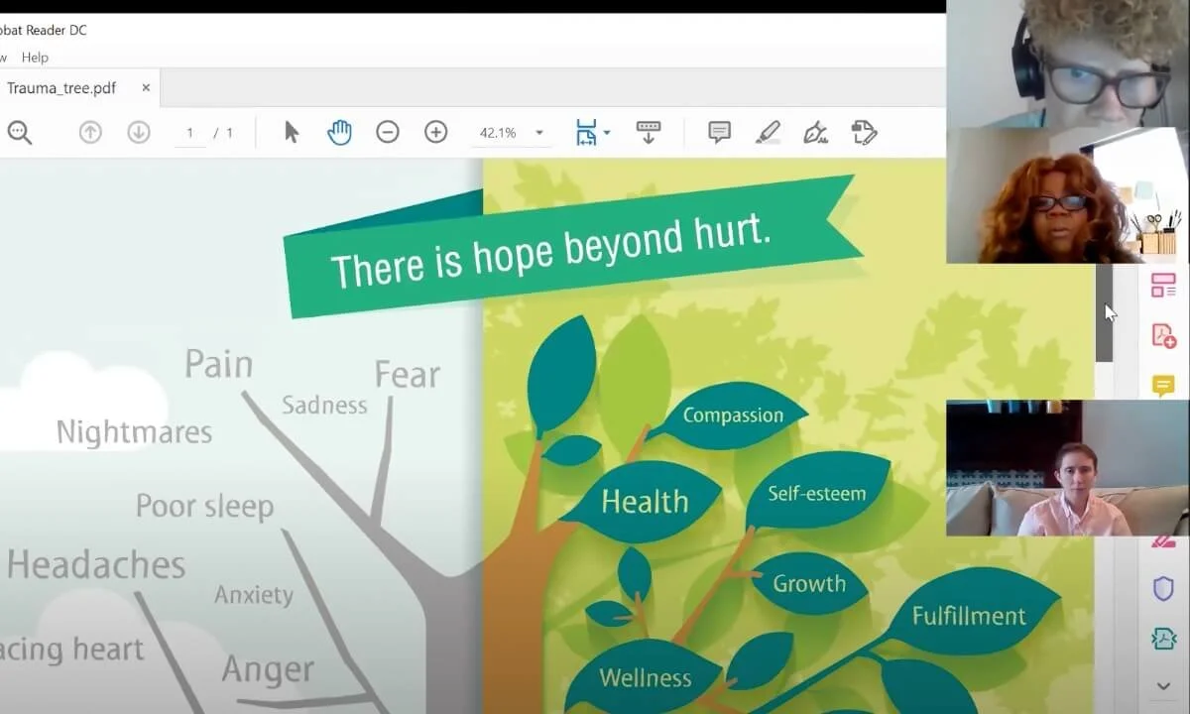Select the Highlight text tool
Screen dimensions: 1190x714
point(769,131)
